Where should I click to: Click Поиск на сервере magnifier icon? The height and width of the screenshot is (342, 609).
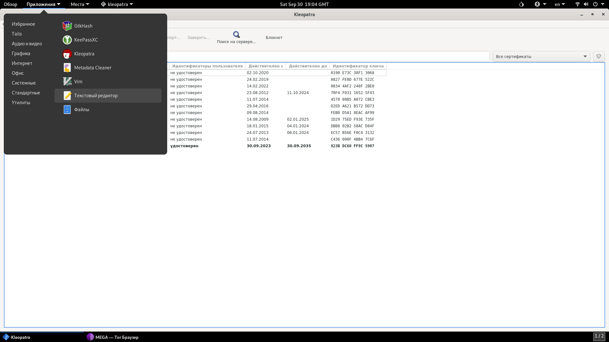pyautogui.click(x=236, y=35)
